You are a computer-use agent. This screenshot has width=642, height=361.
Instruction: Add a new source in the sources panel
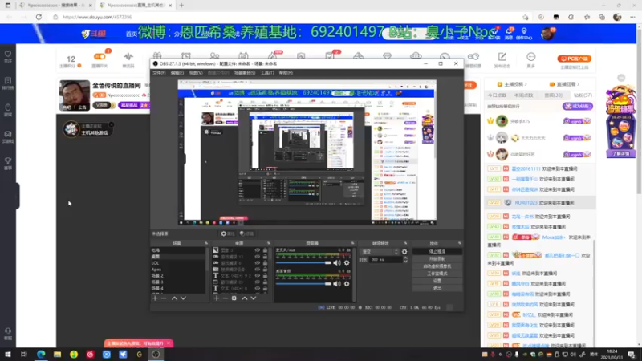point(216,298)
